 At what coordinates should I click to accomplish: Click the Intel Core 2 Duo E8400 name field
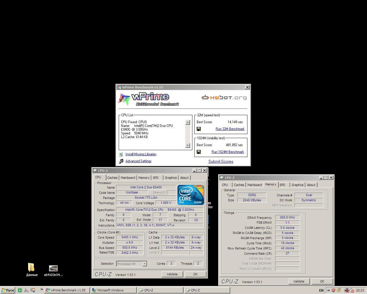(x=146, y=187)
